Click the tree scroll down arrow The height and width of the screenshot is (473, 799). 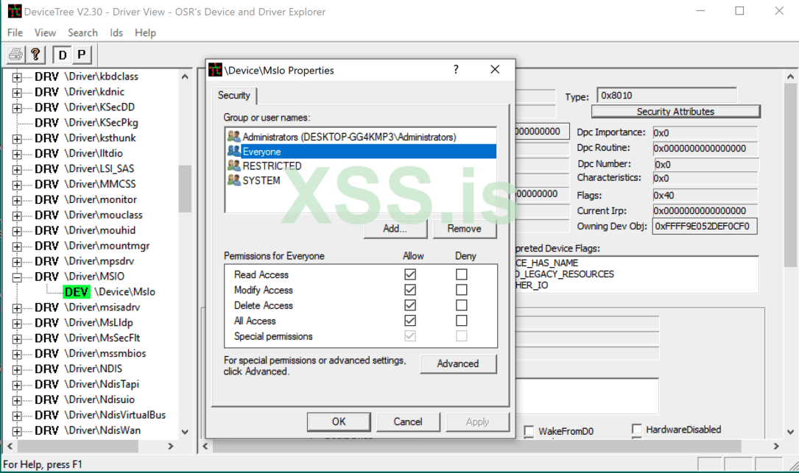click(185, 432)
